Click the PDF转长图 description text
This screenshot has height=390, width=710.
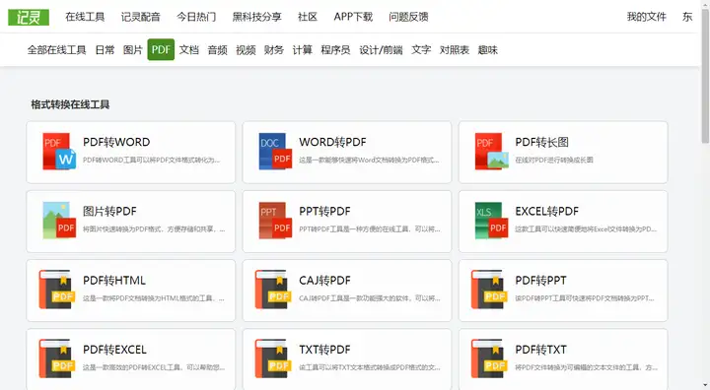[554, 161]
